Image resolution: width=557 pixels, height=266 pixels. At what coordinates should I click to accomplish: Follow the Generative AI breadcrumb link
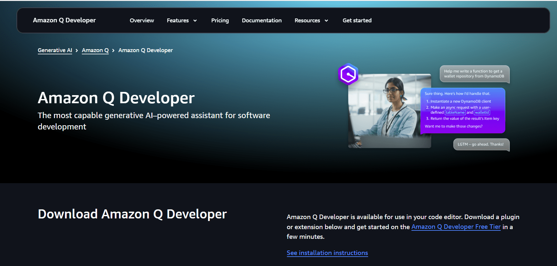pos(55,50)
